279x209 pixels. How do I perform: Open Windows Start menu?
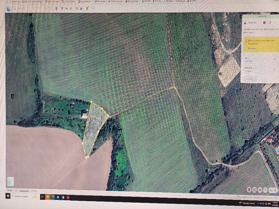click(8, 196)
